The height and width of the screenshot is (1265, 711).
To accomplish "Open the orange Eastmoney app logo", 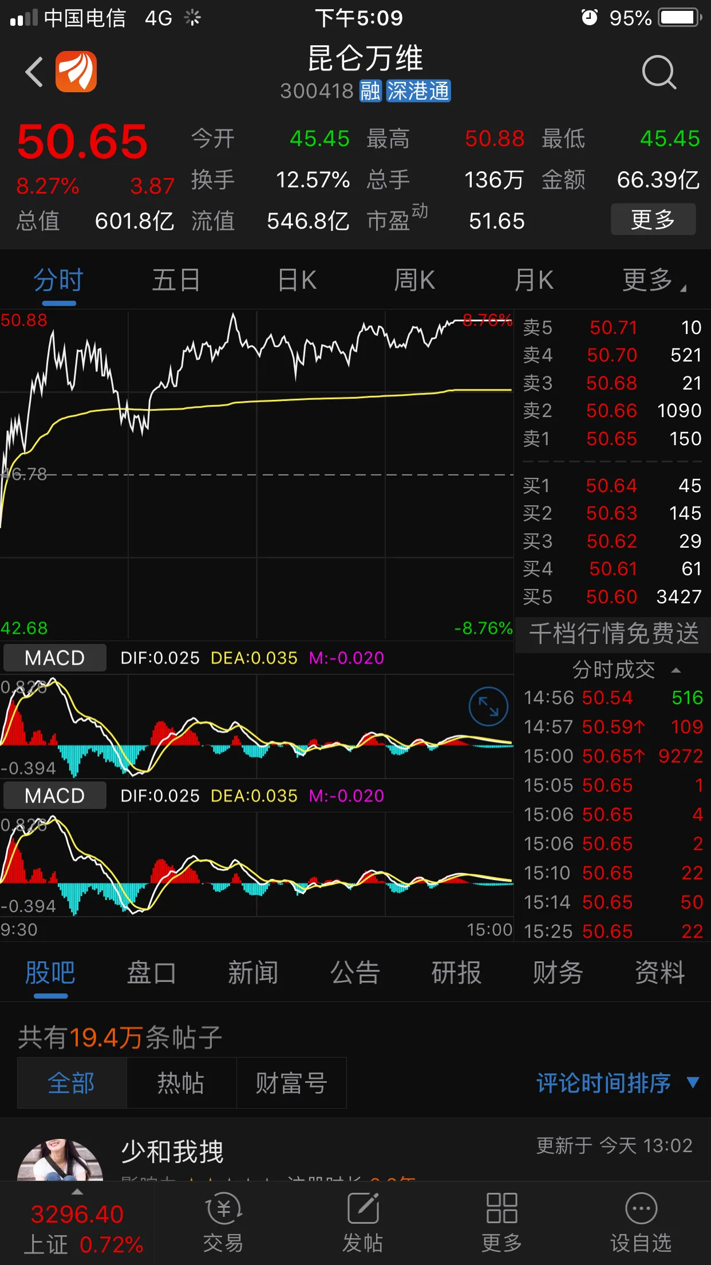I will (76, 72).
